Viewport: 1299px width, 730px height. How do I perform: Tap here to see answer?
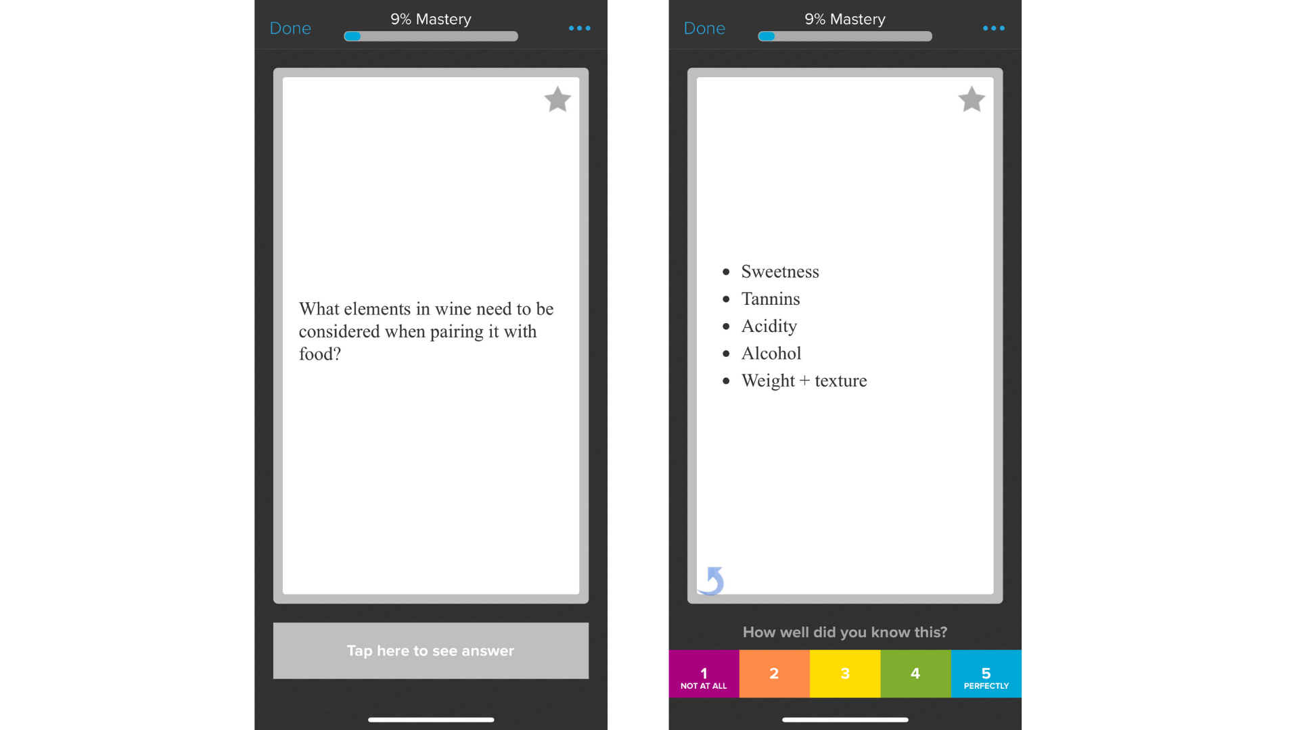coord(430,651)
